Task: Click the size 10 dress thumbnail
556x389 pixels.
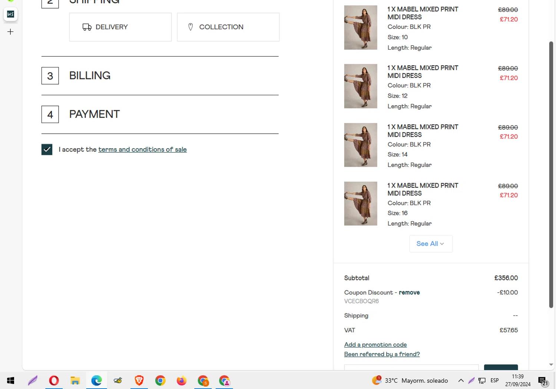Action: (x=360, y=27)
